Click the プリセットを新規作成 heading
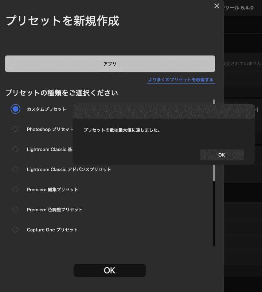 [x=62, y=21]
